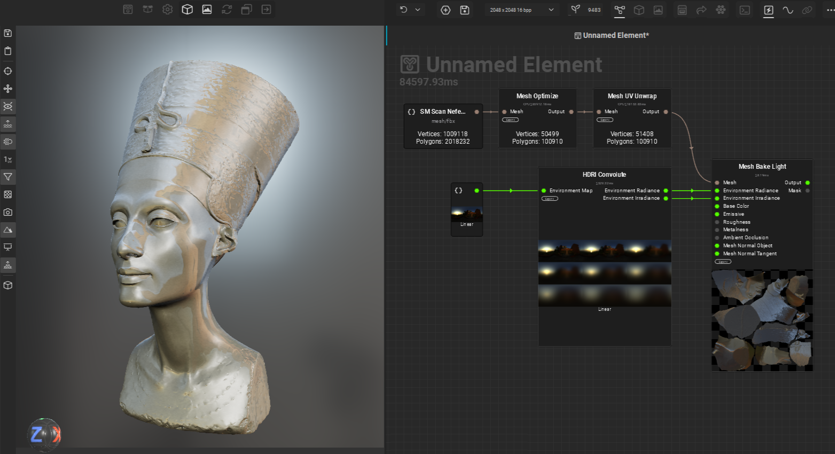Click the Roughness input port on Mesh Bake Light

click(x=717, y=222)
